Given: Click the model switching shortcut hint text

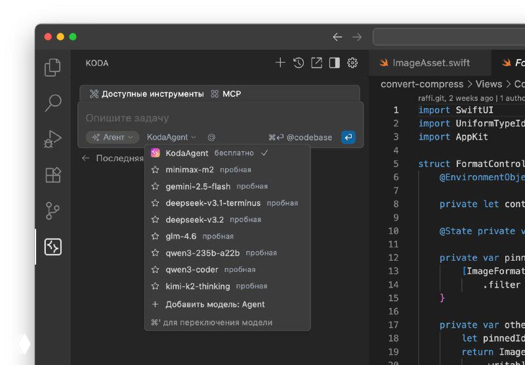Looking at the screenshot, I should pyautogui.click(x=211, y=322).
